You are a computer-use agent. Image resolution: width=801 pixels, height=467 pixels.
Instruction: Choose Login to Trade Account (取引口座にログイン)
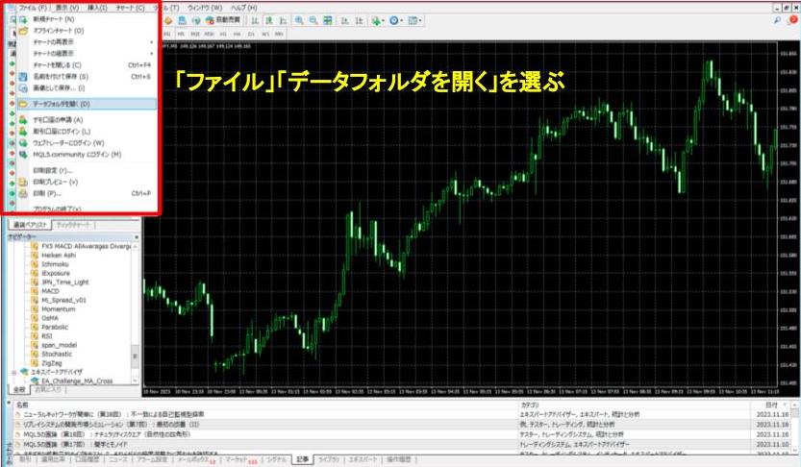tap(86, 132)
